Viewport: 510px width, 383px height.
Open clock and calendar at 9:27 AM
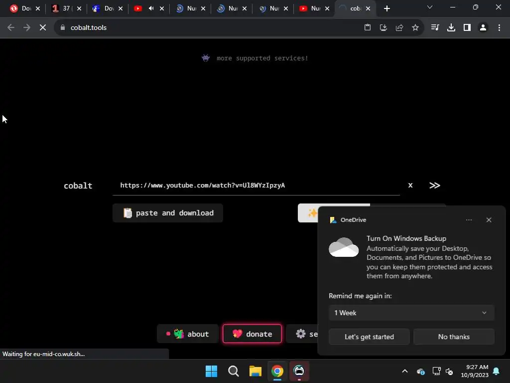point(475,371)
